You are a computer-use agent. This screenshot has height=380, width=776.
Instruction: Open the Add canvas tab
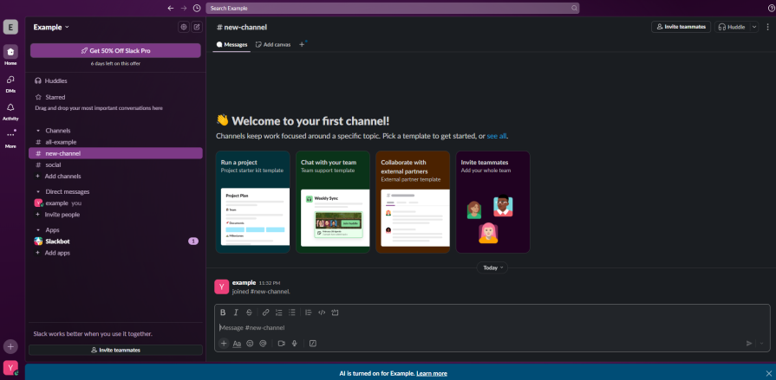coord(273,44)
